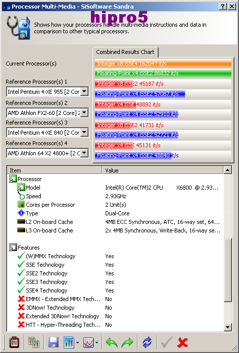This screenshot has height=353, width=239.
Task: Click the orange Integer x8 iSSE4 162047 bar
Action: click(x=163, y=64)
